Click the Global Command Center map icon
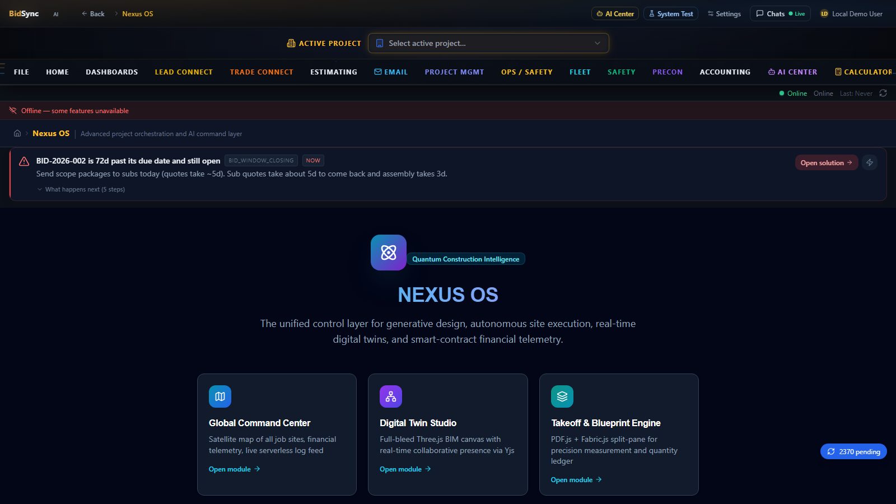 [x=220, y=396]
